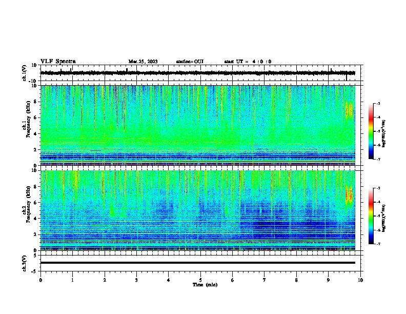
Task: Click Time axis tick label "9"
Action: (328, 280)
